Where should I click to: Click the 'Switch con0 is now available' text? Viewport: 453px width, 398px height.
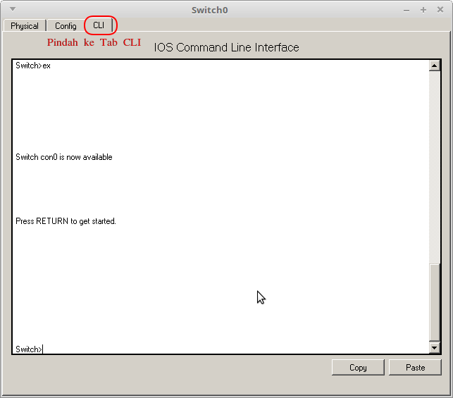pos(64,157)
